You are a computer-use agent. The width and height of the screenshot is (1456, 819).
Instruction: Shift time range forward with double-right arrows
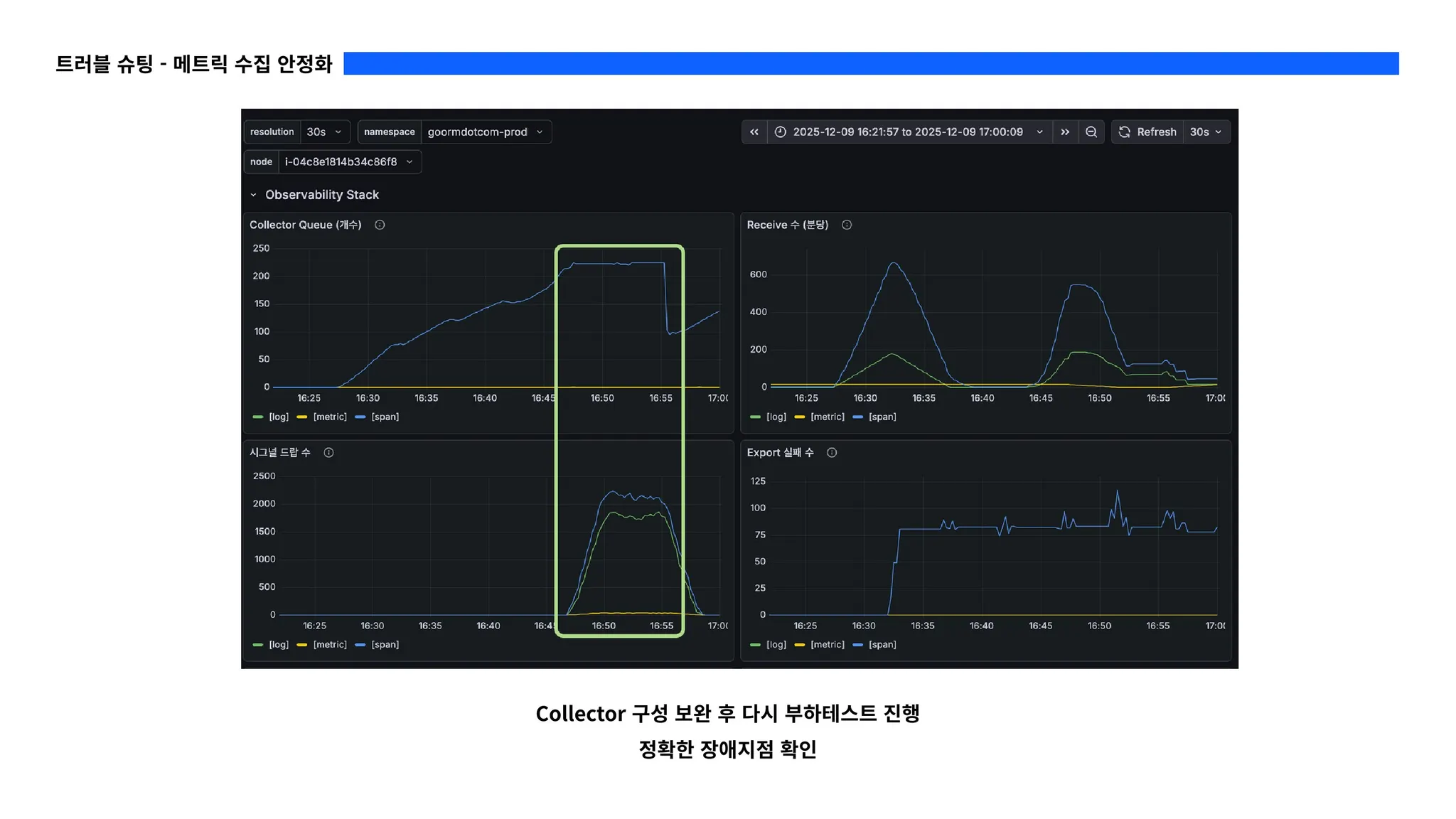pyautogui.click(x=1065, y=132)
